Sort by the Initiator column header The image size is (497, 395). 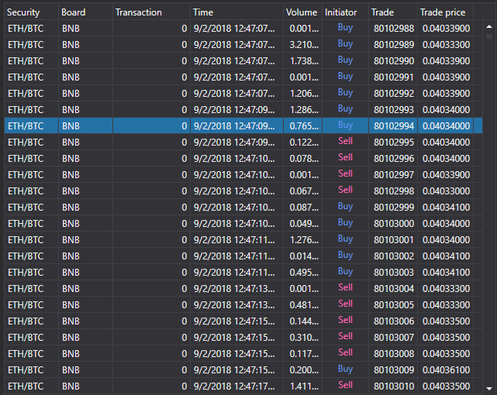click(346, 12)
